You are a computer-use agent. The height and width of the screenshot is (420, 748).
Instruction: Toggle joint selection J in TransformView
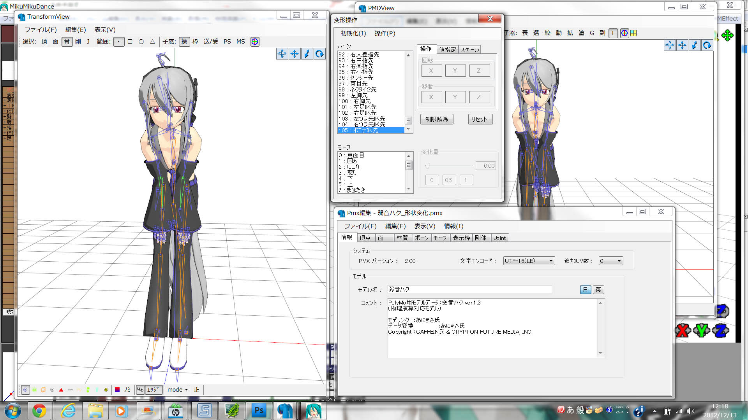click(x=88, y=42)
